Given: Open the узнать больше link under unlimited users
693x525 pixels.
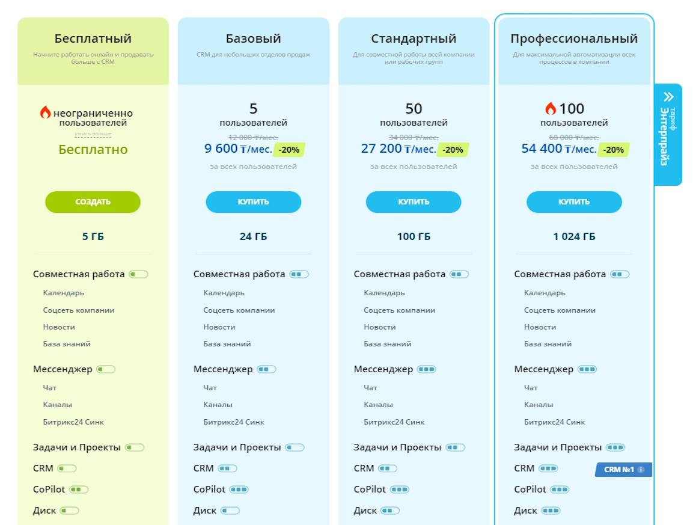Looking at the screenshot, I should point(93,134).
